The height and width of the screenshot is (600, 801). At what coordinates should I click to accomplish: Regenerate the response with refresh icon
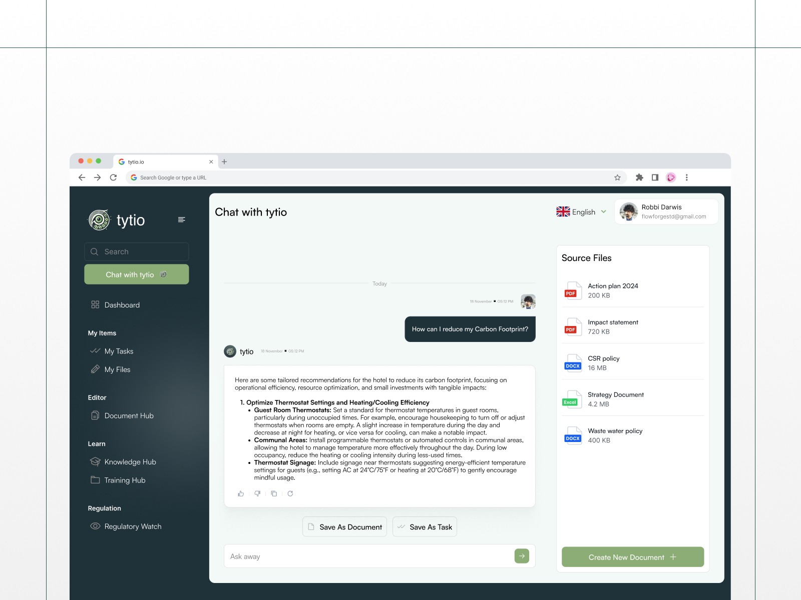pos(290,493)
